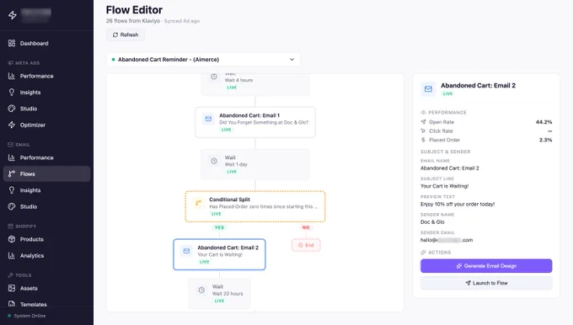Click the Open Rate 44.2% value
The height and width of the screenshot is (325, 573).
tap(544, 122)
